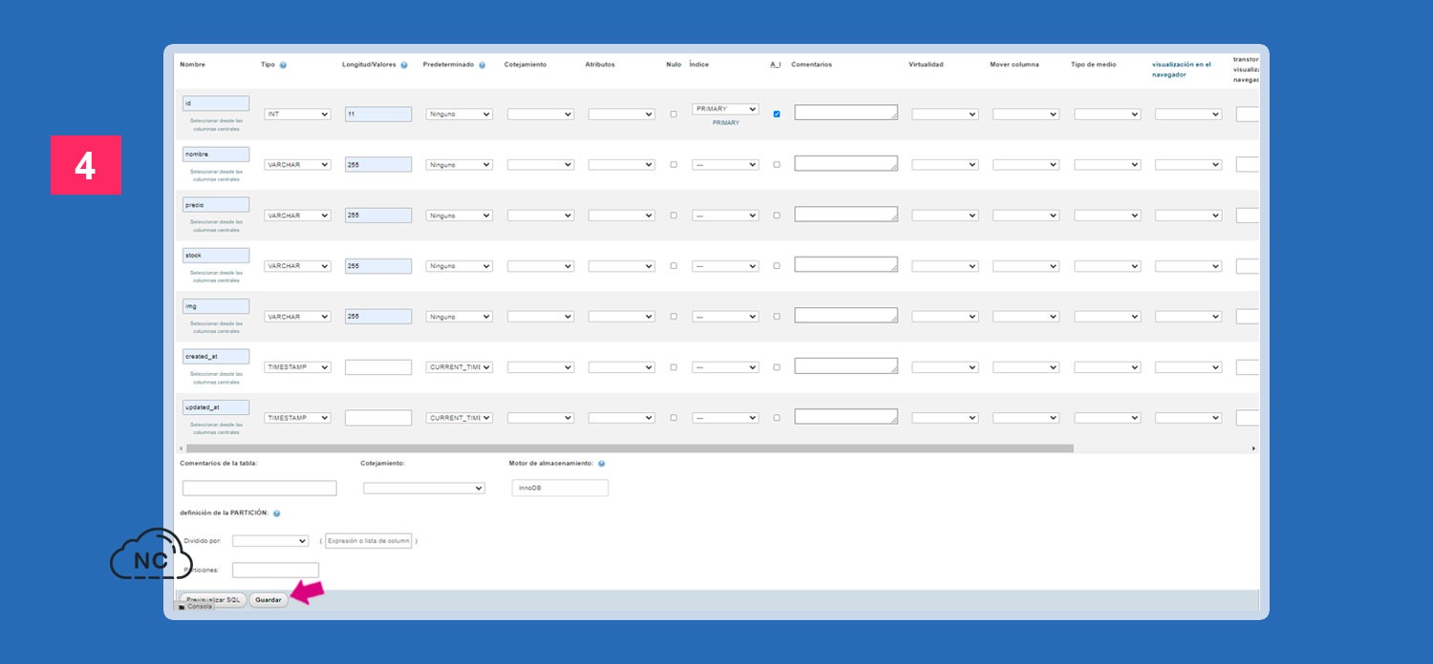The width and height of the screenshot is (1433, 664).
Task: Focus Comentarios textarea for img row
Action: [x=846, y=315]
